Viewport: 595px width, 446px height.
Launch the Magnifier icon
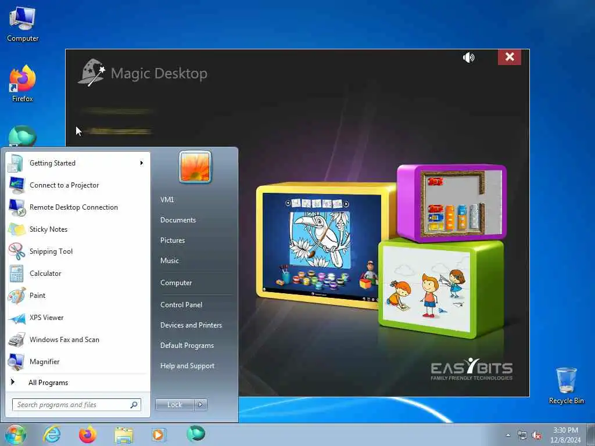pos(16,362)
